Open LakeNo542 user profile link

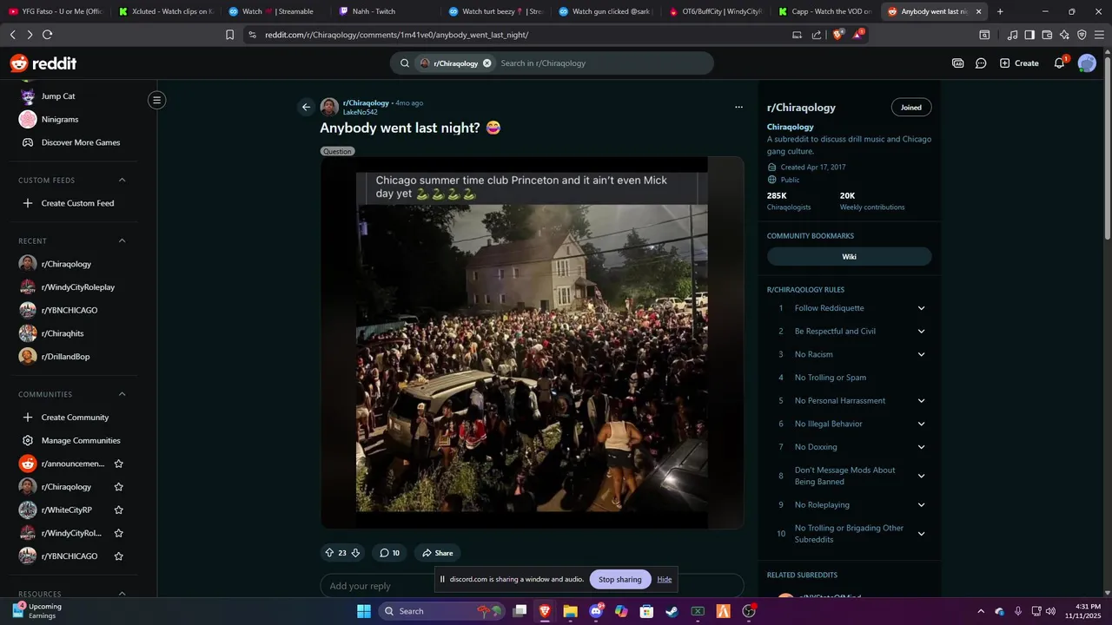coord(360,112)
